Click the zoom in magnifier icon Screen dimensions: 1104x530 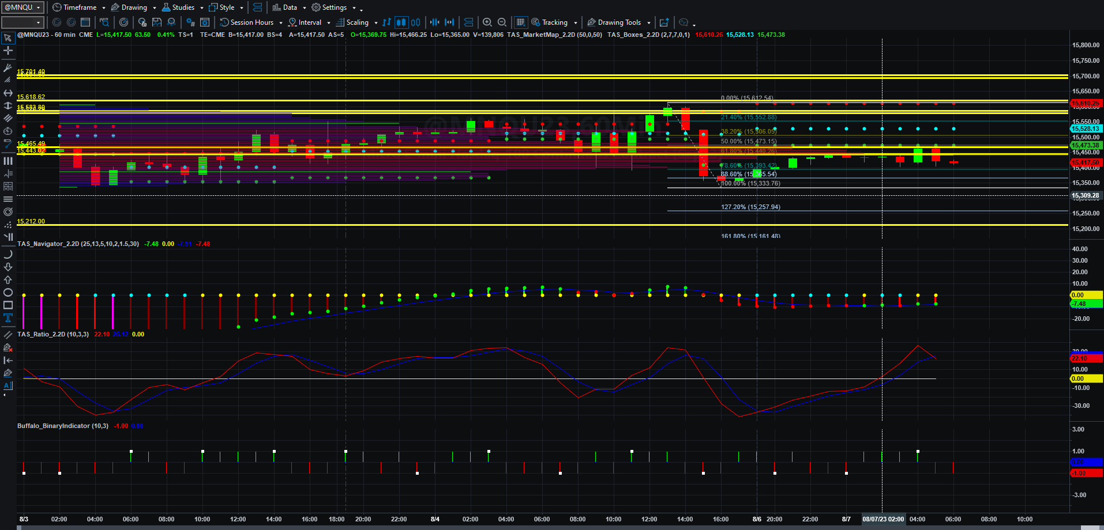click(x=487, y=22)
